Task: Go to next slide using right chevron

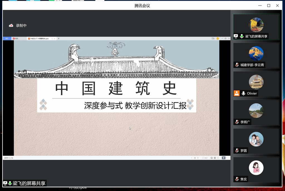Action: [198, 158]
